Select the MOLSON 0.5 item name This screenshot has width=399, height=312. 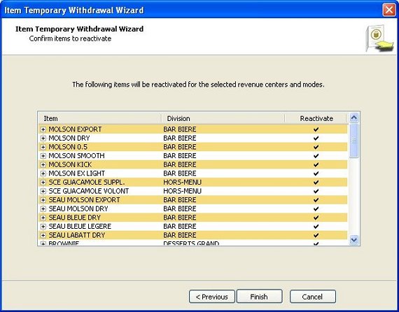(x=68, y=147)
